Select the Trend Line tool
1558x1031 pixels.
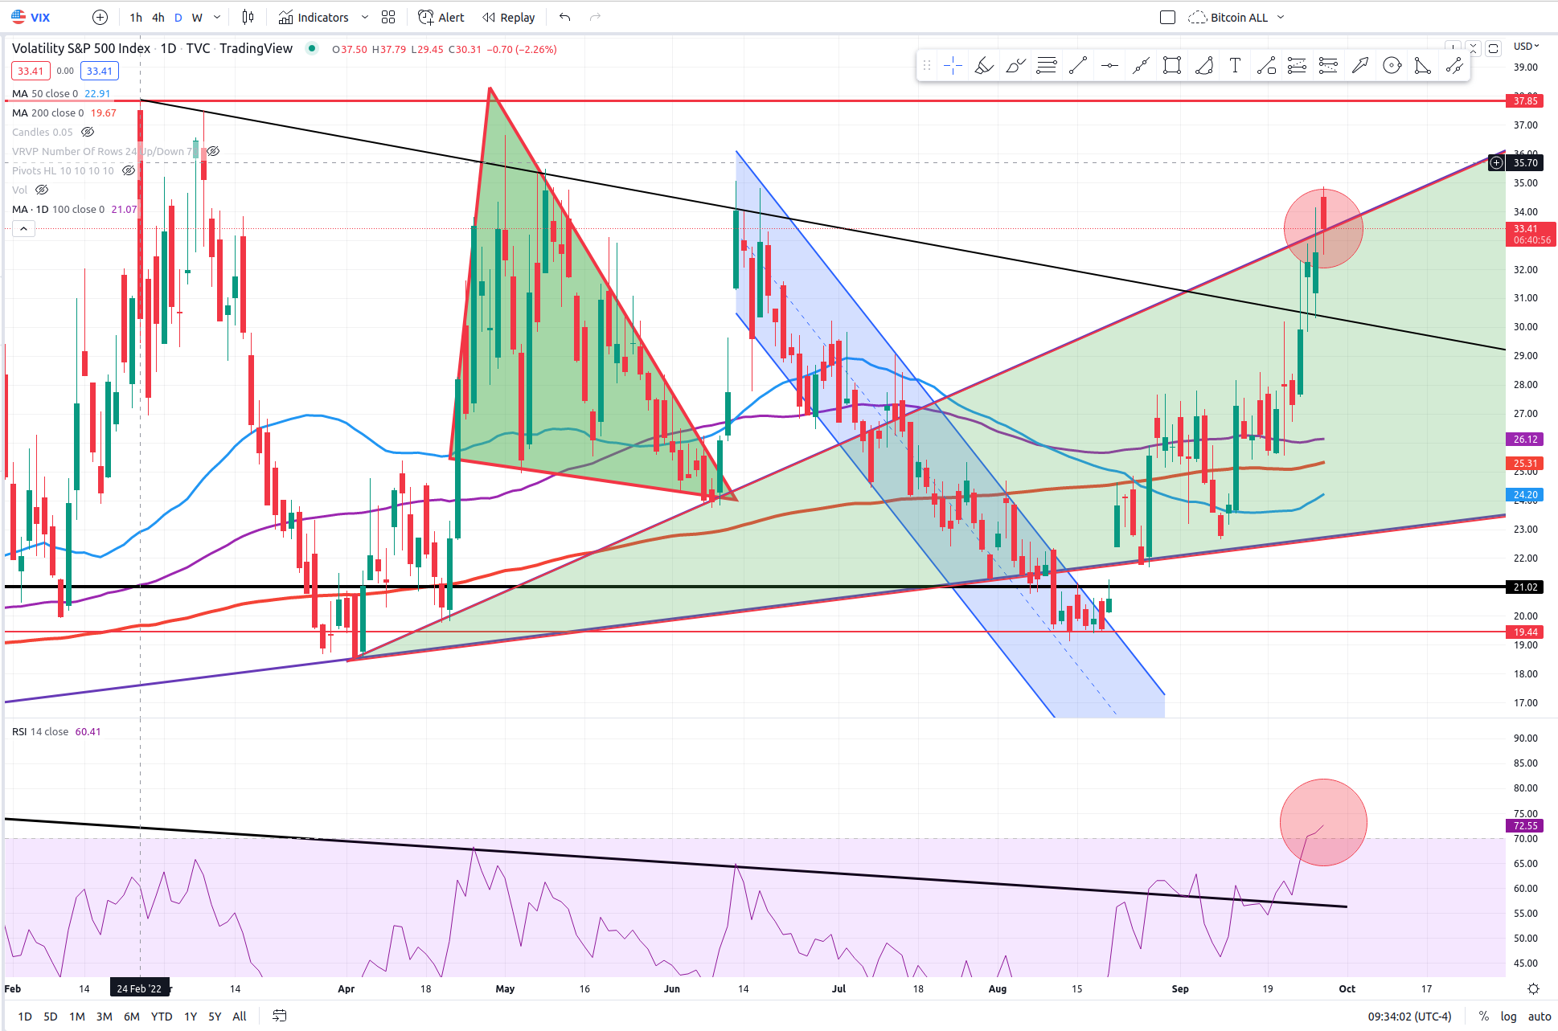pos(1078,66)
